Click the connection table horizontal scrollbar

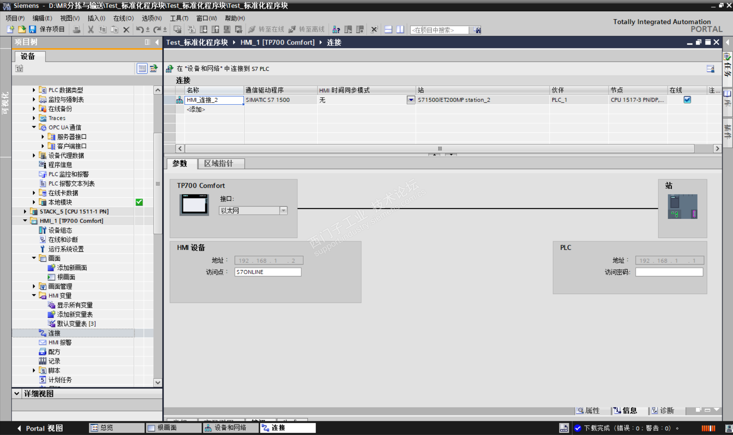pos(439,148)
